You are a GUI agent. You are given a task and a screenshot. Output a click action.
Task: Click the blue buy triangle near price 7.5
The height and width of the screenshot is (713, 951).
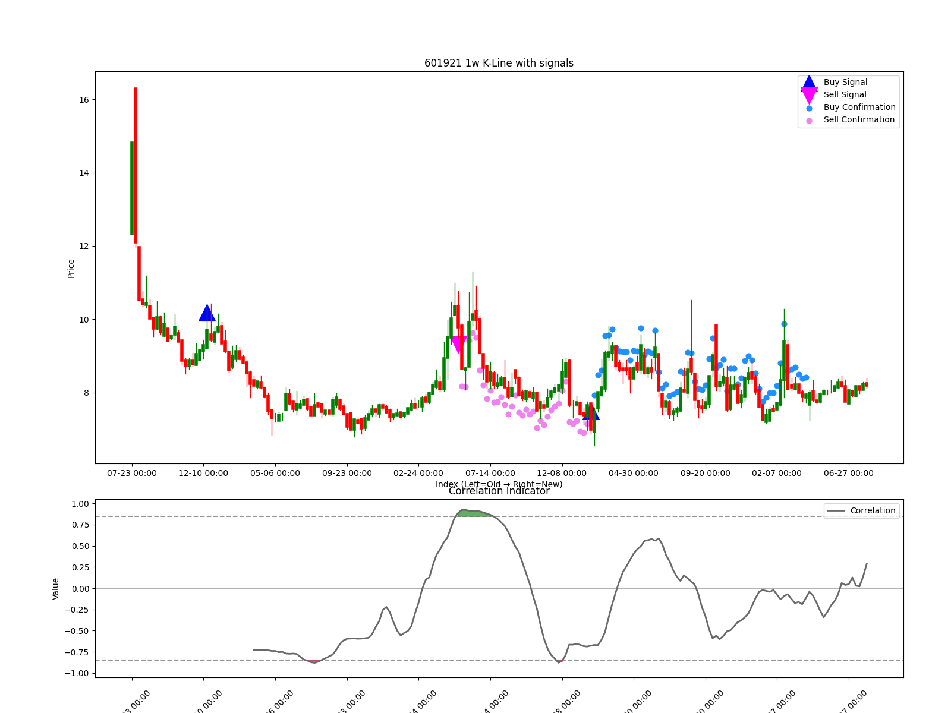[591, 412]
